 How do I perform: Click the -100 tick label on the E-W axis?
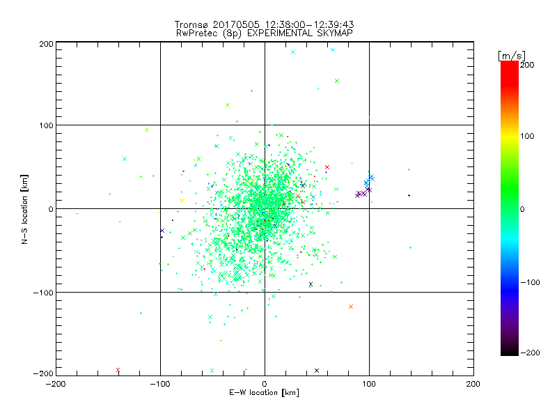point(160,384)
